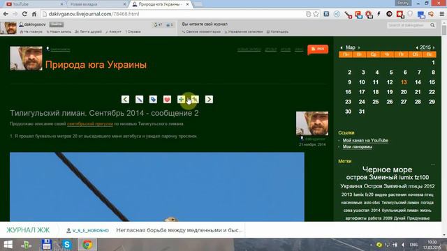The height and width of the screenshot is (251, 447).
Task: Click the Chrome icon on the taskbar
Action: click(x=87, y=245)
